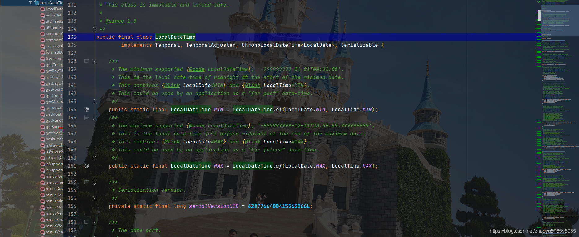
Task: Fold the Serialization version comment at line 153
Action: (x=94, y=182)
